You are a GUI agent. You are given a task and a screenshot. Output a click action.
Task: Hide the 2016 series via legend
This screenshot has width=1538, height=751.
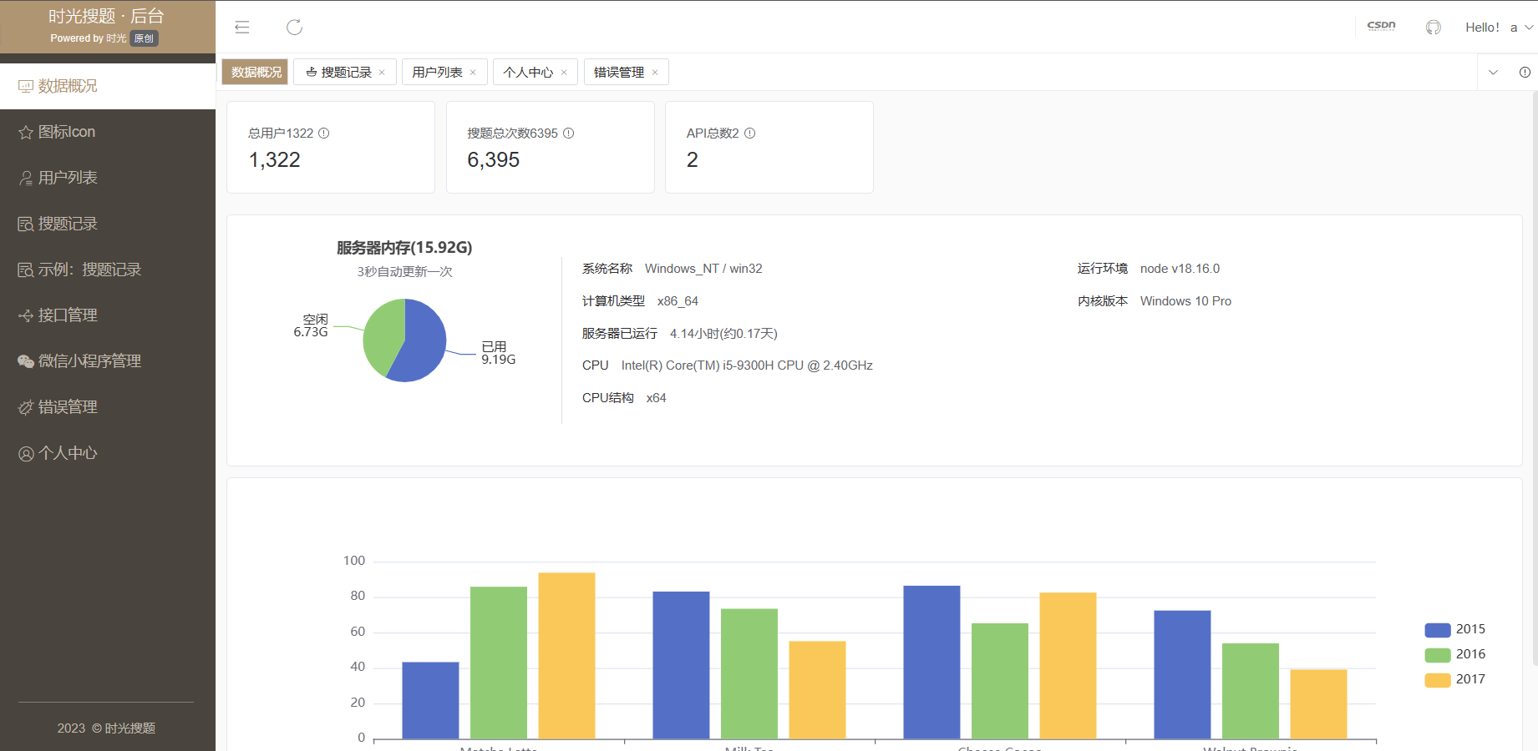[1455, 654]
